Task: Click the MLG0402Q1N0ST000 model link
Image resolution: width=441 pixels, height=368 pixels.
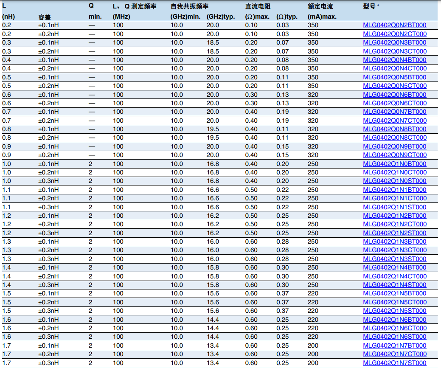Action: 394,181
